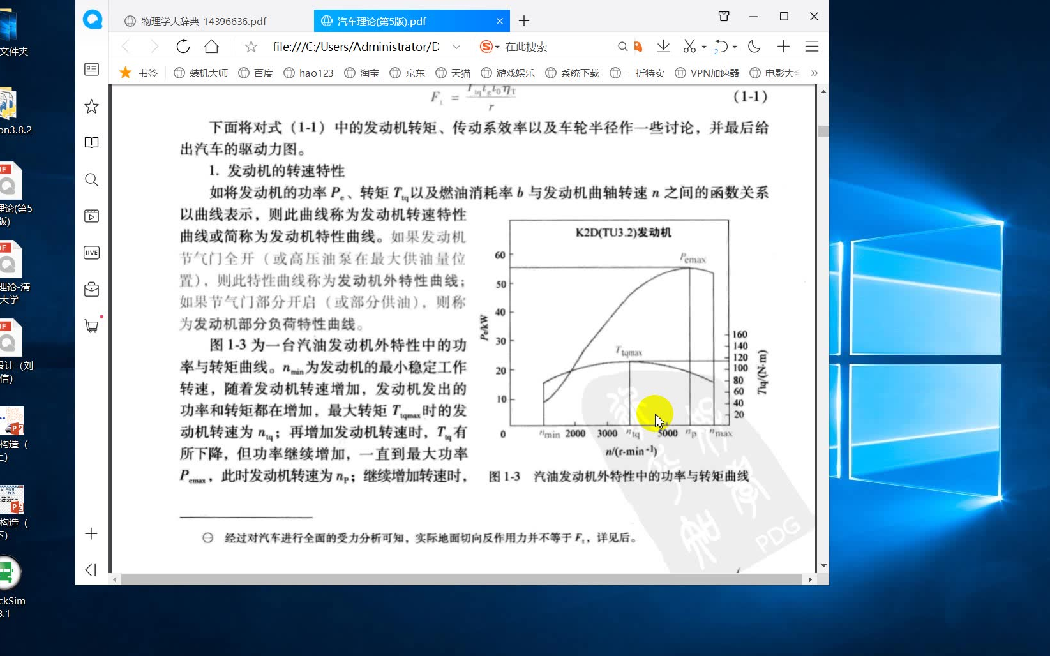Close the 汽车理论(第5版).pdf tab

pyautogui.click(x=500, y=21)
